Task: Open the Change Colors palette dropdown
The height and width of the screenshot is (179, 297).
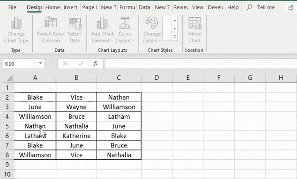Action: click(152, 30)
